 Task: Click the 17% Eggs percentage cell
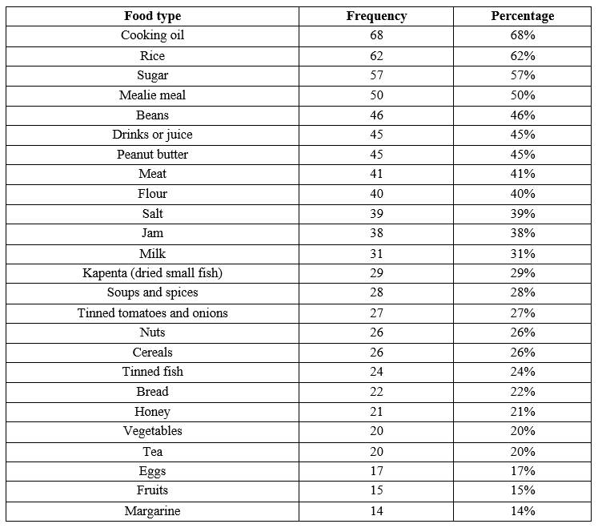coord(522,471)
